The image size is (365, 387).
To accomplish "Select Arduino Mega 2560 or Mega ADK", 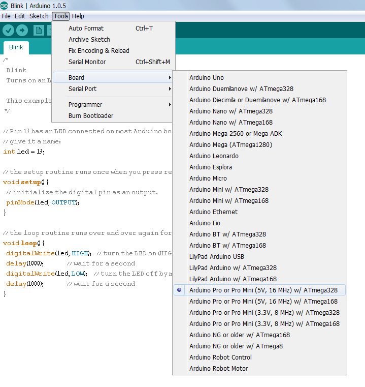I will (x=259, y=134).
